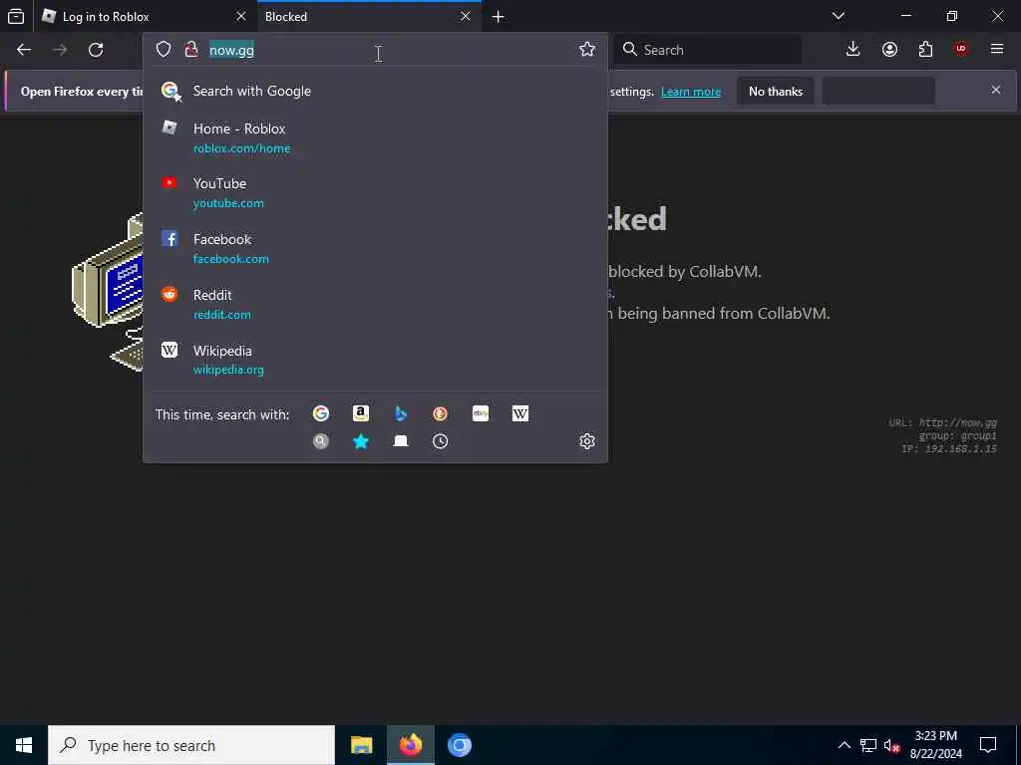This screenshot has width=1021, height=765.
Task: Show hidden system tray icons
Action: pyautogui.click(x=844, y=745)
